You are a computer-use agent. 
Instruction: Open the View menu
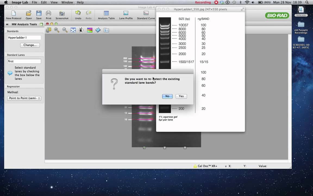pos(54,2)
